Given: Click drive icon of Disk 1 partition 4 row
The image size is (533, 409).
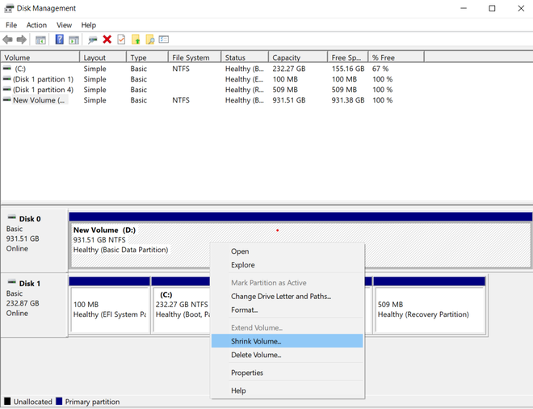Looking at the screenshot, I should (6, 90).
